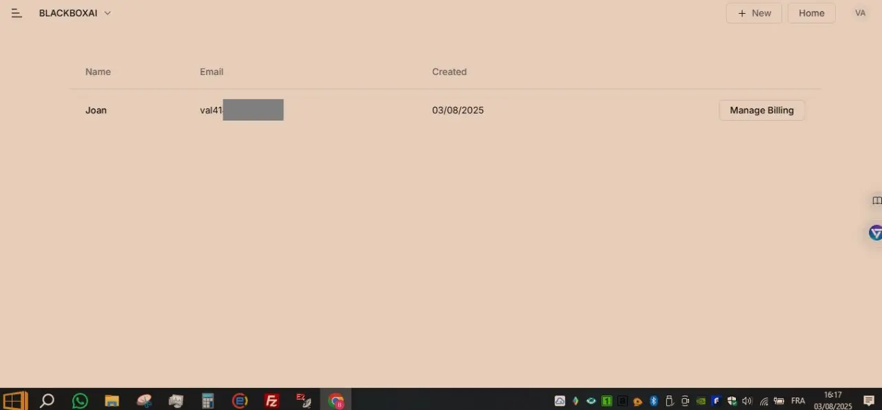Open the NVIDIA tray icon
The height and width of the screenshot is (410, 882).
click(701, 400)
